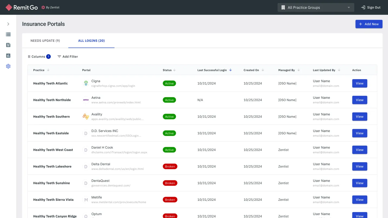388x218 pixels.
Task: View the Healthy Teeth Eastside login
Action: (359, 133)
